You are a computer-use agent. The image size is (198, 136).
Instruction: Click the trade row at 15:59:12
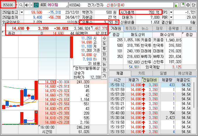[150, 85]
